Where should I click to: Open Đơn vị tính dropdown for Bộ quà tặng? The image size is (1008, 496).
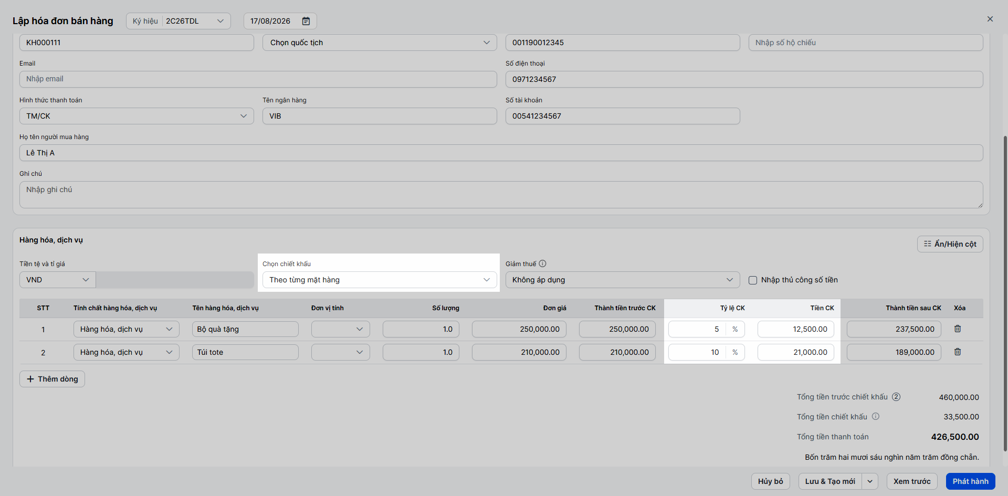(x=341, y=329)
